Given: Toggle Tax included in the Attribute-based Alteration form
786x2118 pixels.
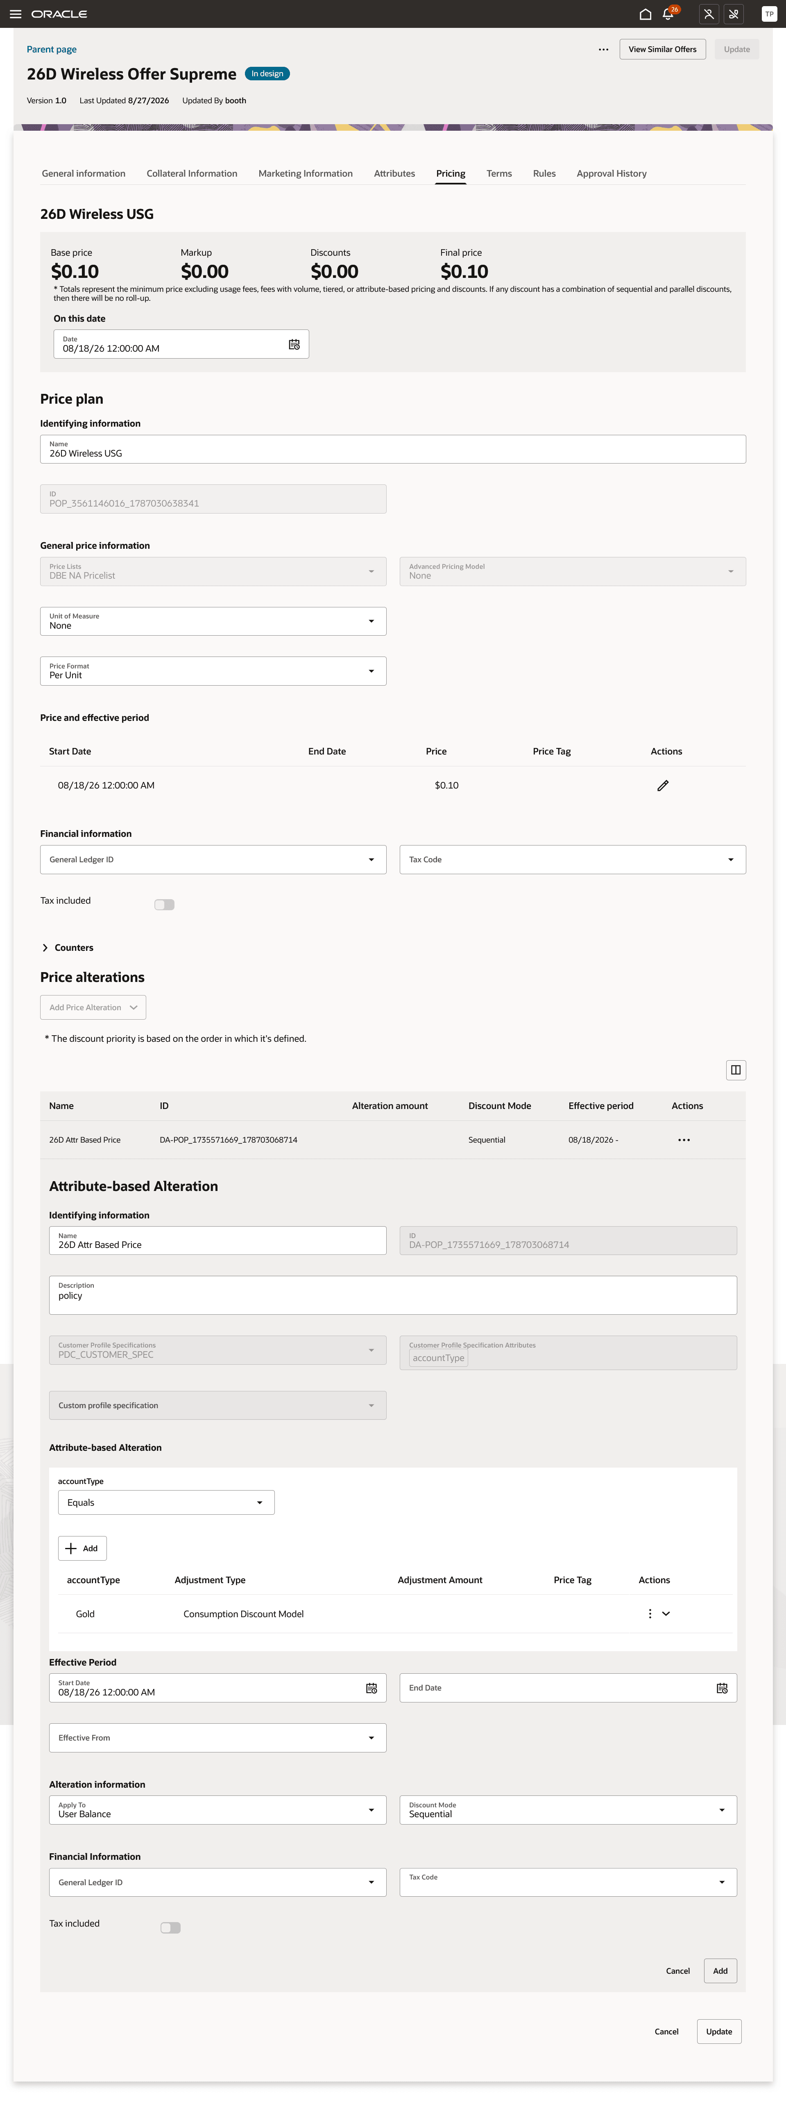Looking at the screenshot, I should click(x=171, y=1927).
